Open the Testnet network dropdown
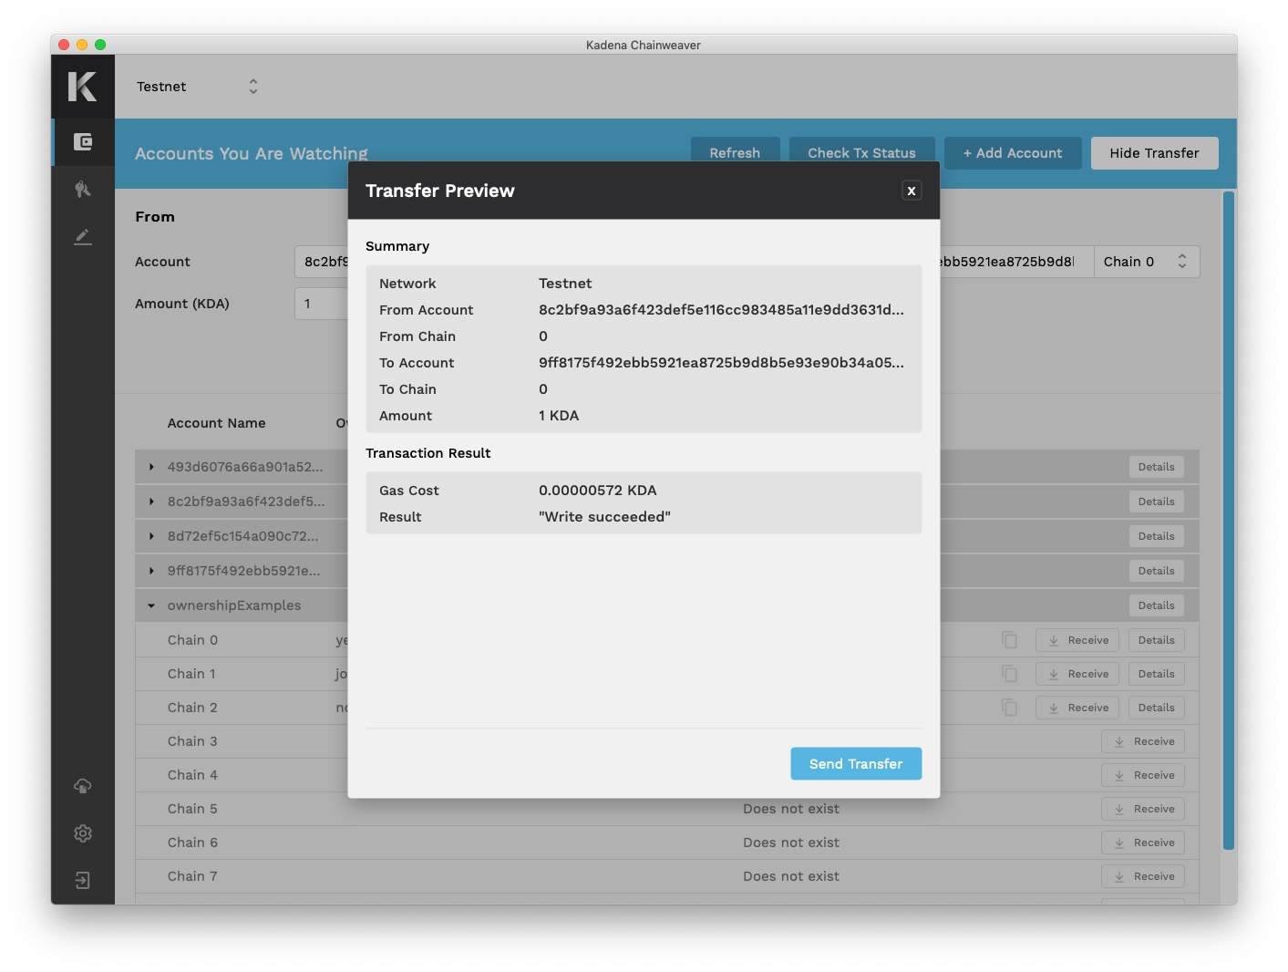Screen dimensions: 1288x972 coord(198,87)
